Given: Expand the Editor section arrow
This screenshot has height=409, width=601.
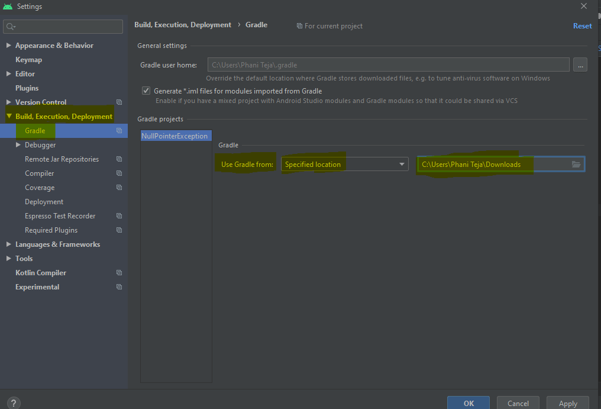Looking at the screenshot, I should [x=8, y=73].
